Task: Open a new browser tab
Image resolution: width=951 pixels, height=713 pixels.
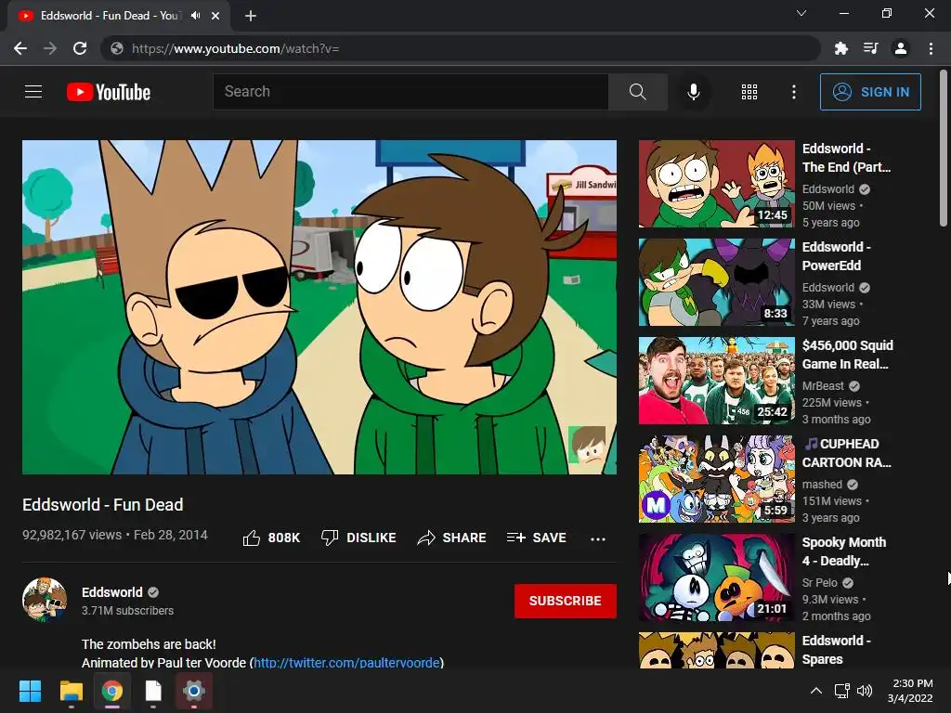Action: click(x=251, y=16)
